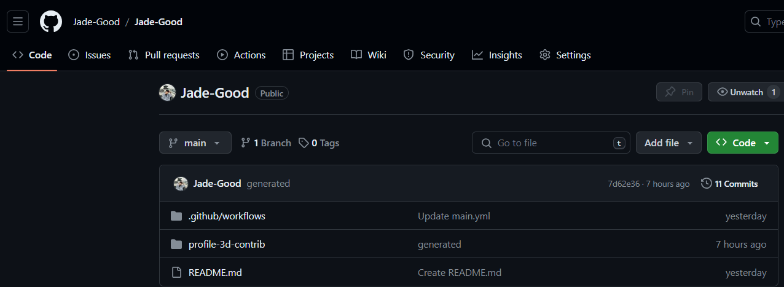This screenshot has height=287, width=784.
Task: Switch to the Issues tab
Action: [90, 55]
